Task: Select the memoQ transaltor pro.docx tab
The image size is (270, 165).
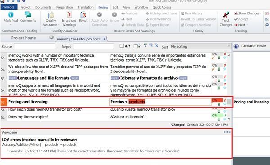Action: coord(78,39)
